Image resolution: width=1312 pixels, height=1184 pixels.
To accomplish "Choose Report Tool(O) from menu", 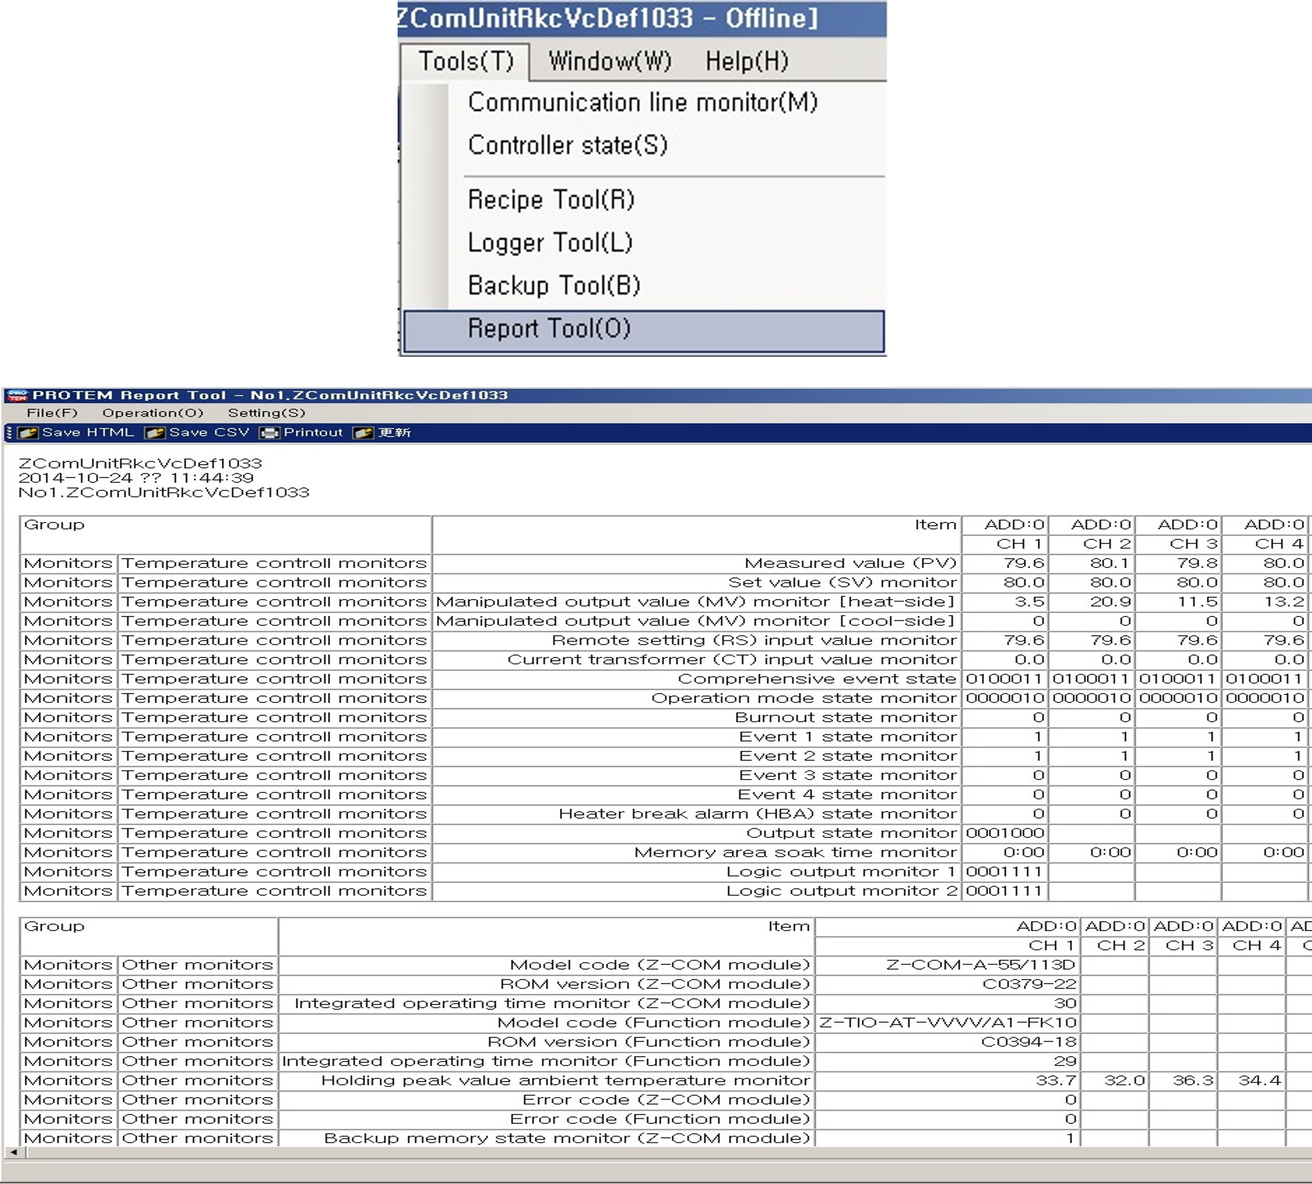I will 643,332.
